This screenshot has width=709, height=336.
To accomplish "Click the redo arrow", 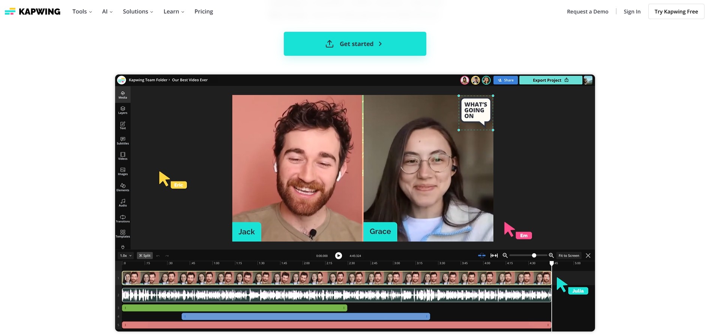I will pos(167,256).
